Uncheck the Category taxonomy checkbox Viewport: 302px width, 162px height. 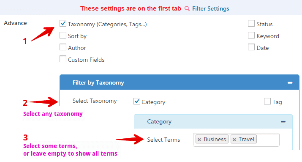click(x=137, y=101)
